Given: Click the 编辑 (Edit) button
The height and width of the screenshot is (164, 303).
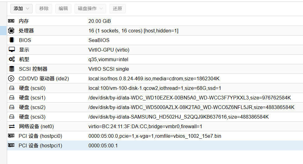Looking at the screenshot, I should (63, 9).
